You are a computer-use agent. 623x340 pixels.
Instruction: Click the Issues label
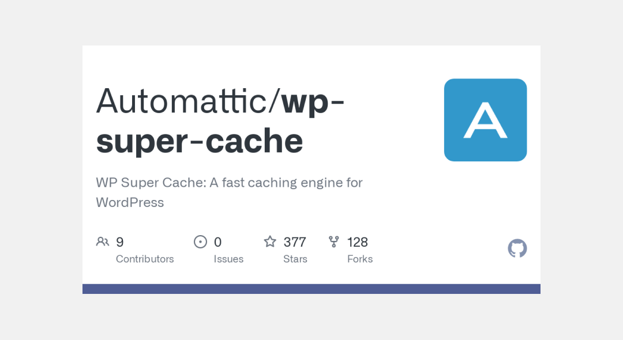coord(228,259)
